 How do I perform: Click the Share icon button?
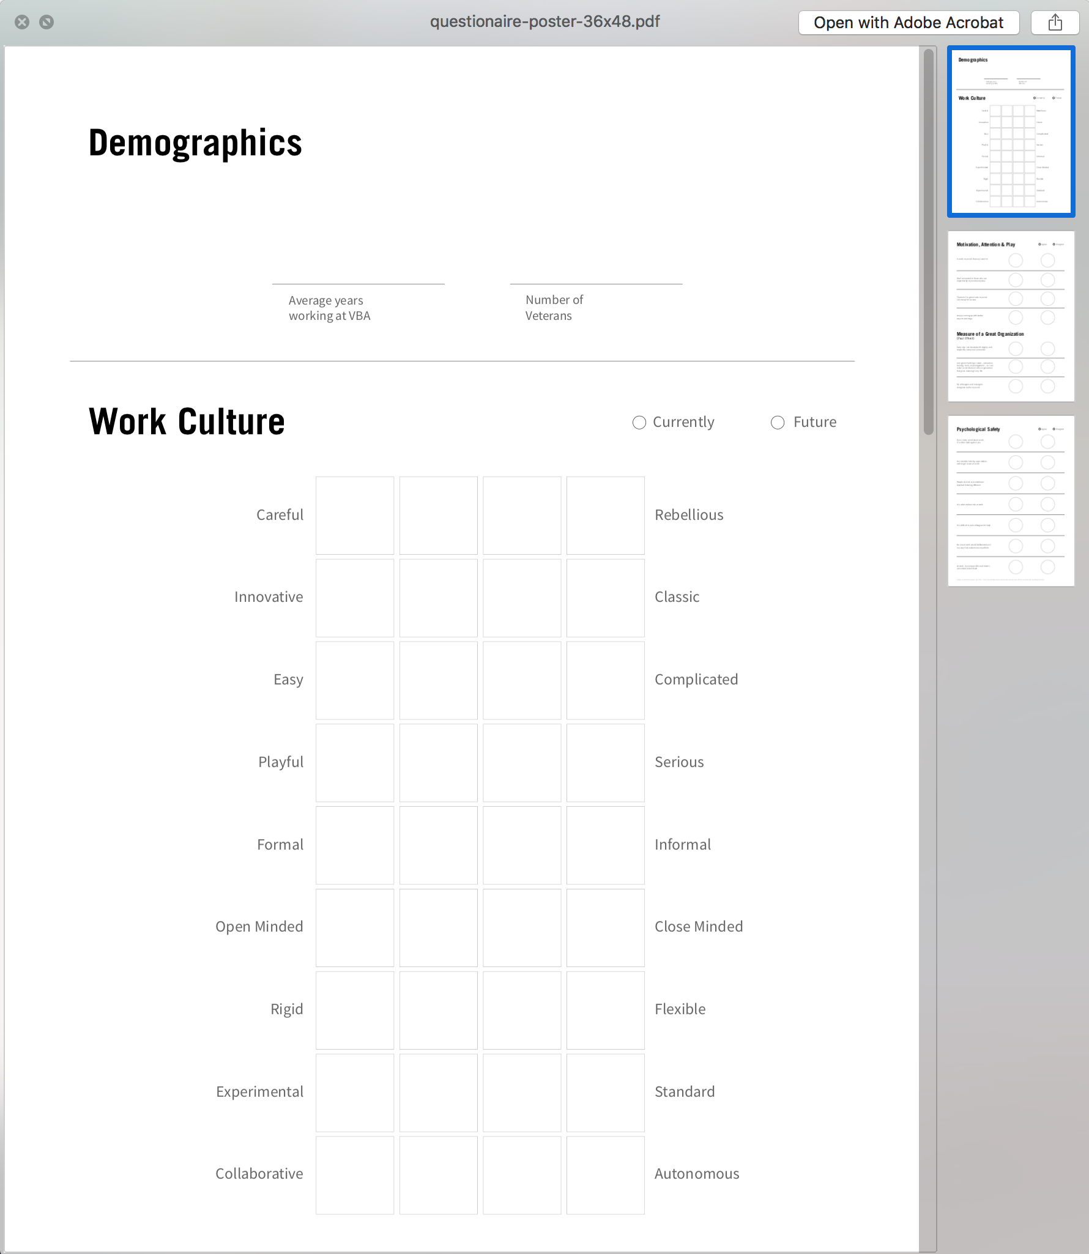point(1055,23)
